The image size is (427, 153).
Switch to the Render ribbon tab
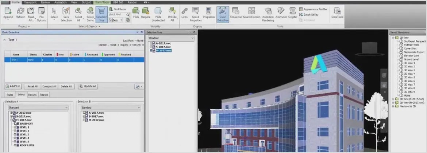point(132,2)
